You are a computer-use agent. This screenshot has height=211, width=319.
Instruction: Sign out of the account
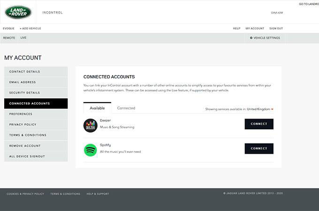click(276, 29)
